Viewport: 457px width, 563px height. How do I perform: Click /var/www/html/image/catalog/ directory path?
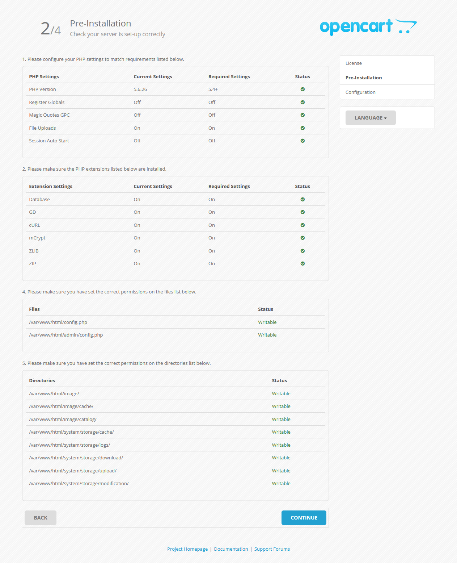63,420
